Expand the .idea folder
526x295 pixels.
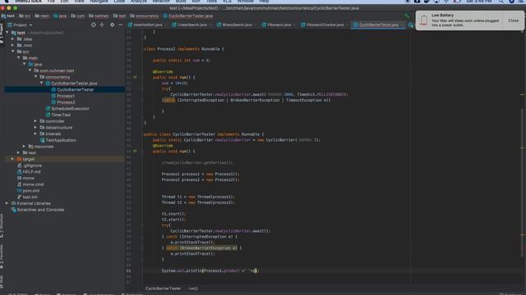tap(13, 39)
